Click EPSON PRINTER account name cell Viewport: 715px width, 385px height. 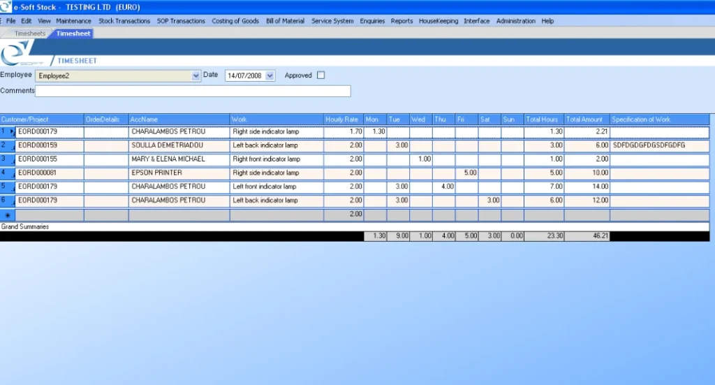(x=179, y=173)
